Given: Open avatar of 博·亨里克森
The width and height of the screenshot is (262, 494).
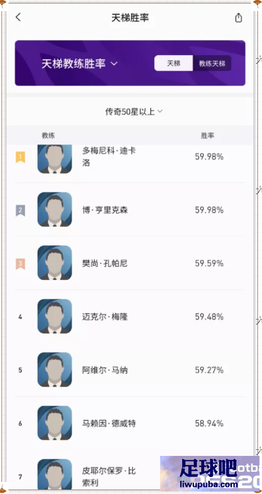Looking at the screenshot, I should click(x=55, y=210).
